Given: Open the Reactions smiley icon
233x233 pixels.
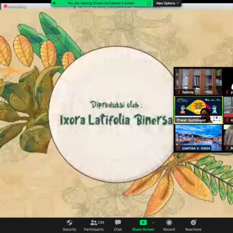Looking at the screenshot, I should point(193,222).
